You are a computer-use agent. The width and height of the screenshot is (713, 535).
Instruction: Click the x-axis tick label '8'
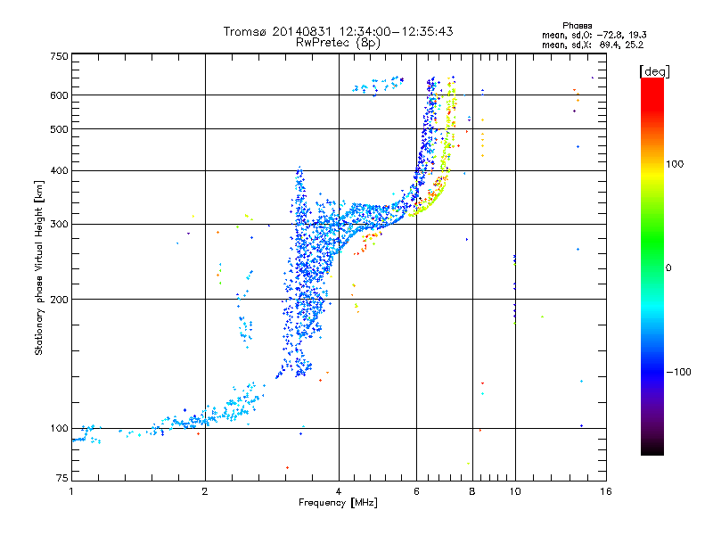coord(472,491)
